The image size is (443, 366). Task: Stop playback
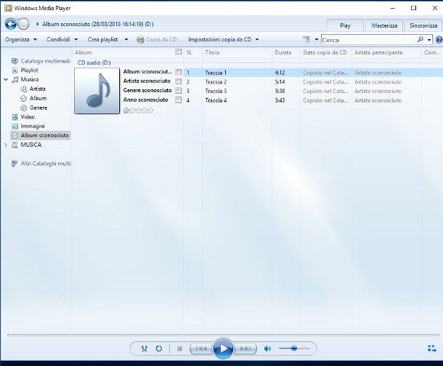[x=179, y=349]
